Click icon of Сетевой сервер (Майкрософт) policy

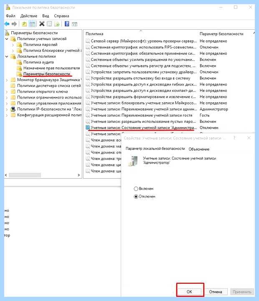pos(88,41)
